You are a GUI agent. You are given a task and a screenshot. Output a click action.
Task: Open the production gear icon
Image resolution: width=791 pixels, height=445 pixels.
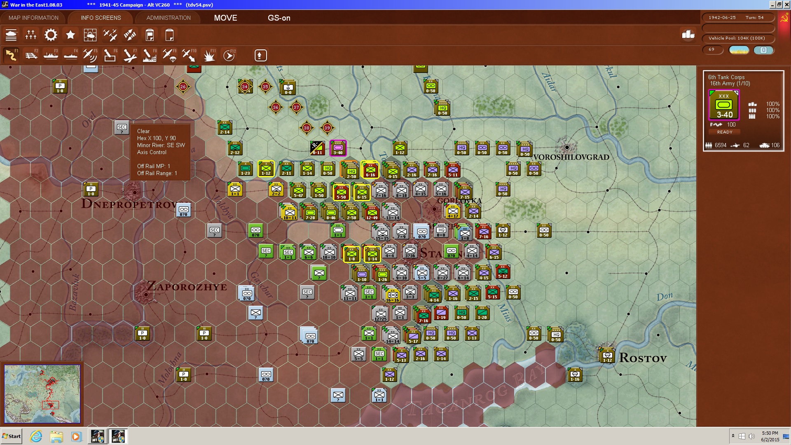51,35
